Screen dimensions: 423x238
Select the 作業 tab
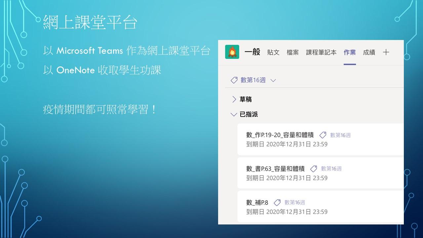point(350,52)
